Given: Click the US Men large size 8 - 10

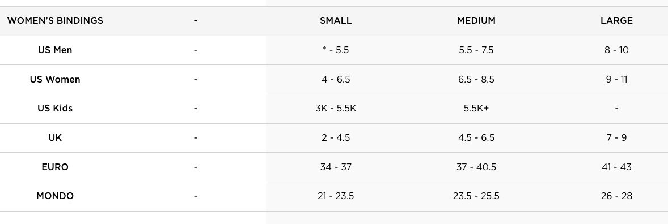Looking at the screenshot, I should tap(616, 50).
